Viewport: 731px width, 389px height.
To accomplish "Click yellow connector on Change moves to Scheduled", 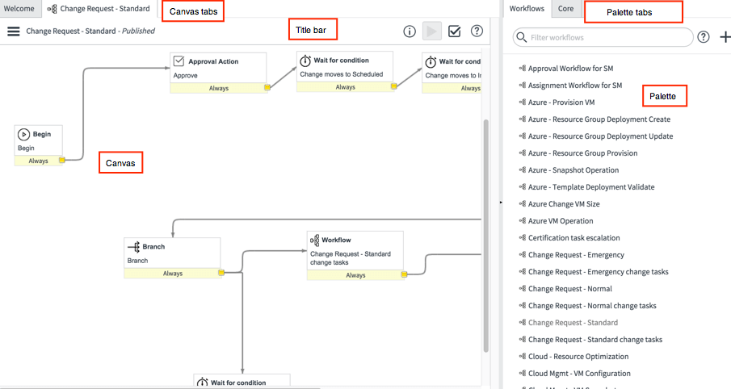I will [394, 86].
